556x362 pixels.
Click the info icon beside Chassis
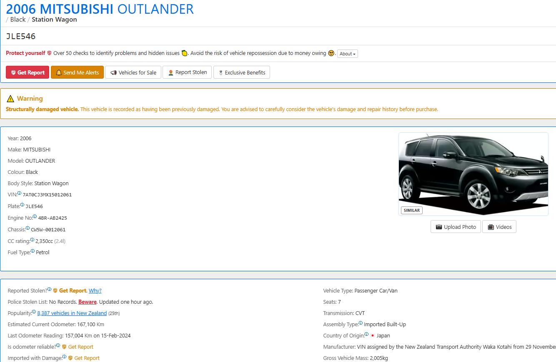coord(28,228)
